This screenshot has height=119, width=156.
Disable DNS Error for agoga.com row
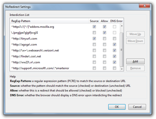(x=114, y=45)
